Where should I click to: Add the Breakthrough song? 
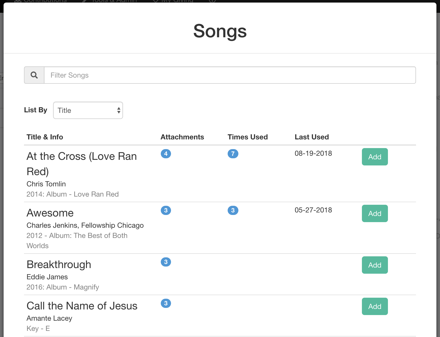click(375, 265)
